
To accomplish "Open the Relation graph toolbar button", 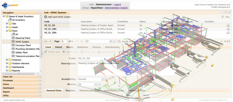I will click(x=107, y=52).
